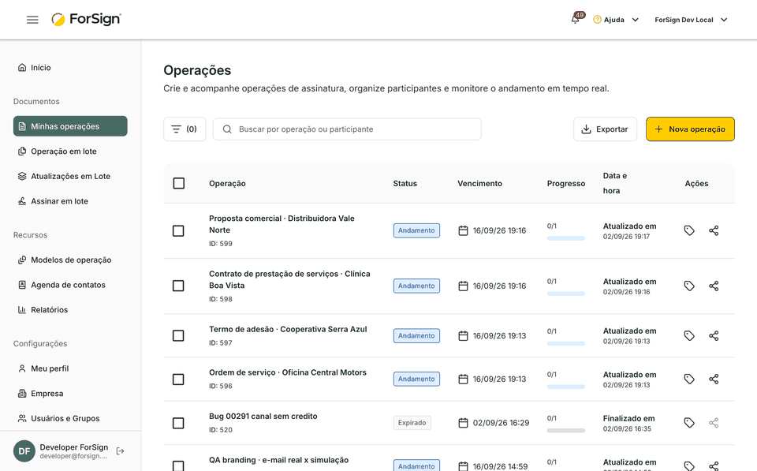The image size is (757, 471).
Task: Click the tag icon for Contrato de prestação row
Action: [689, 286]
